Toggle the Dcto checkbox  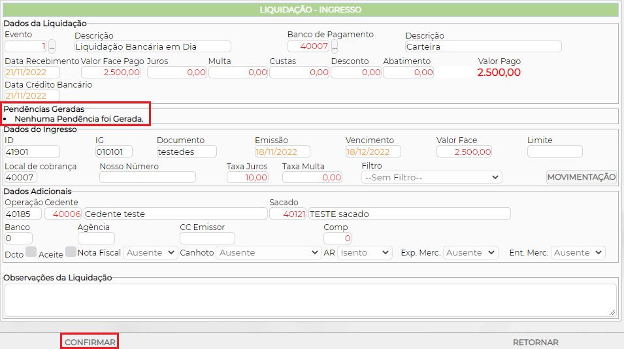pos(31,252)
